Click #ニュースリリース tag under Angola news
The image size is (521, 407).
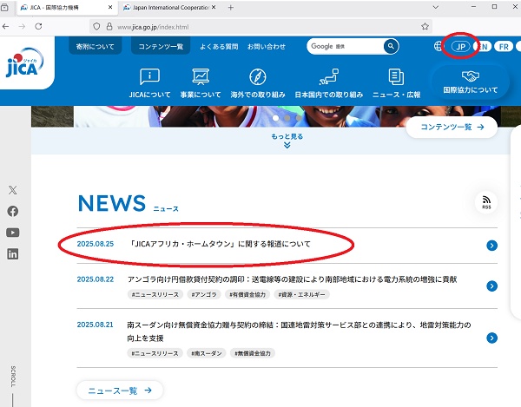[x=155, y=294]
